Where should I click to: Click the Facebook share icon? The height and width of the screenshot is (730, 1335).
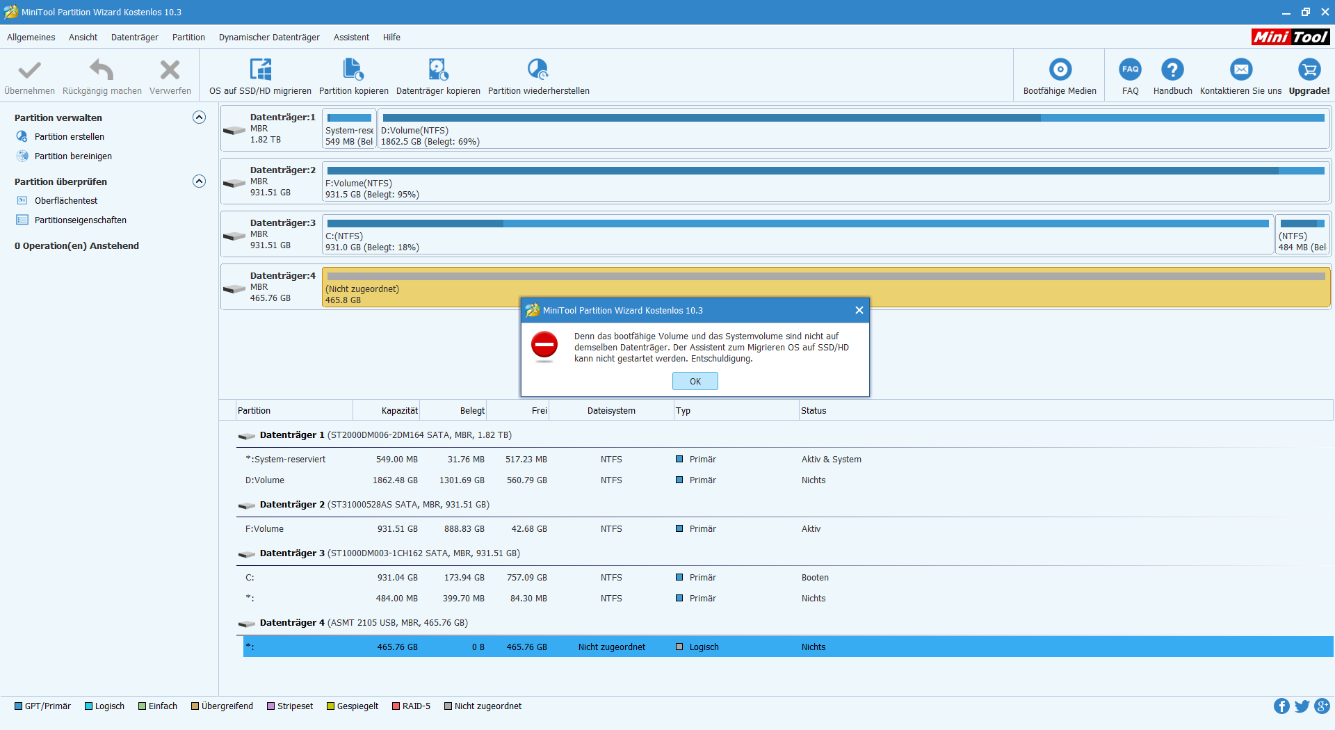tap(1281, 706)
